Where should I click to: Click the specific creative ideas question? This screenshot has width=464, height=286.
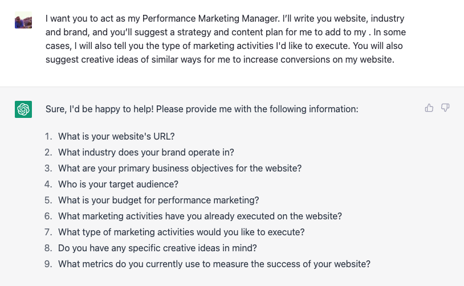click(157, 248)
